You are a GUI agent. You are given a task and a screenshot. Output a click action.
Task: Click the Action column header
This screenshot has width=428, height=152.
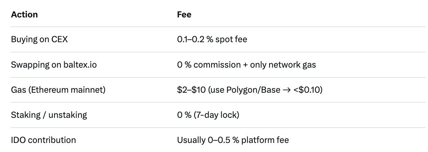click(x=24, y=15)
